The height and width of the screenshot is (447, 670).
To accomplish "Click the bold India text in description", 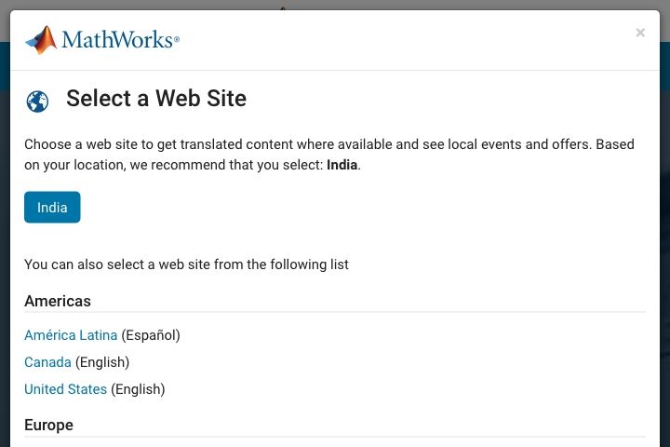I will 342,165.
